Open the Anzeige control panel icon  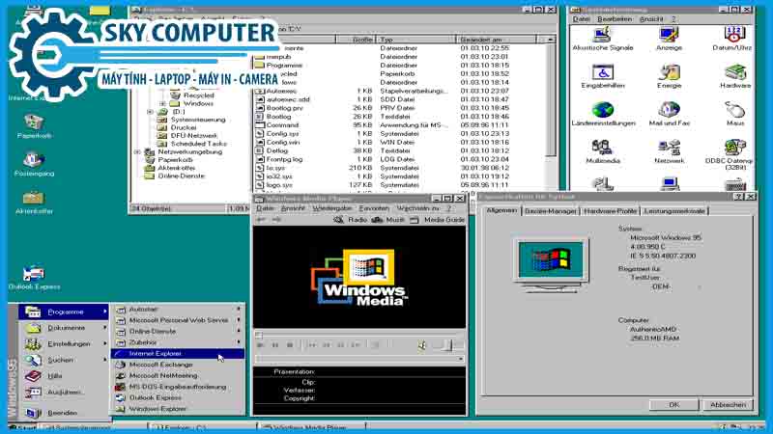669,39
